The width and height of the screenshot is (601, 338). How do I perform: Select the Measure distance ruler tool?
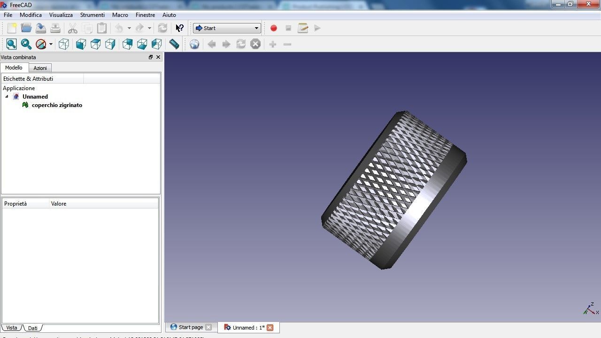[x=174, y=44]
